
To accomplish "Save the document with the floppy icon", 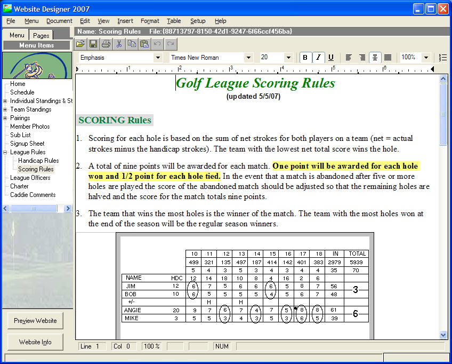I will click(x=93, y=44).
